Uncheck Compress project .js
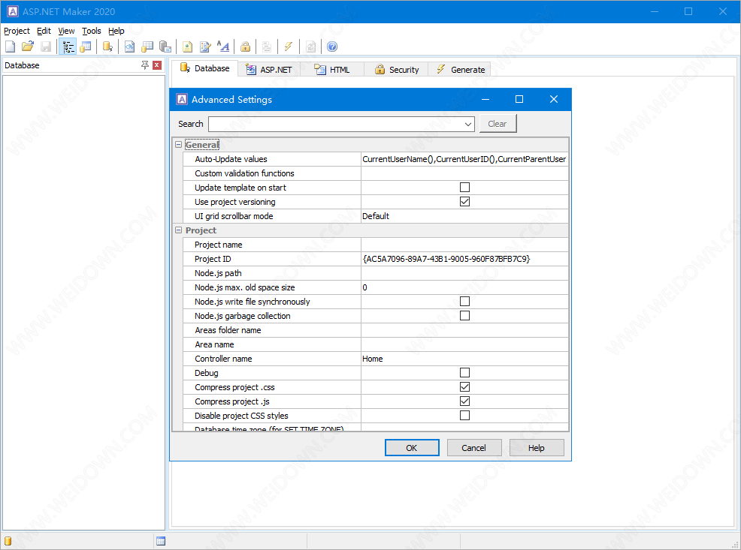 [x=464, y=401]
